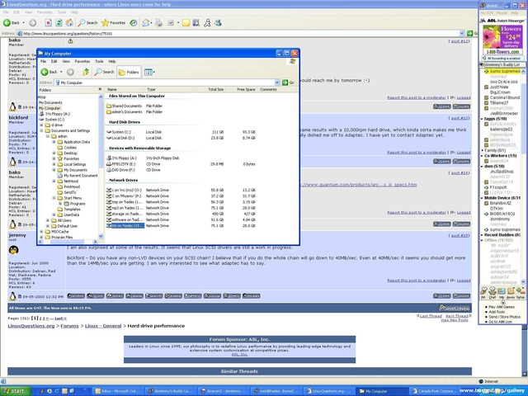Viewport: 528px width, 396px height.
Task: Click the Internet Explorer address field
Action: point(240,33)
